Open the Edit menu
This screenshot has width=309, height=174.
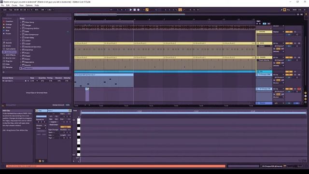pyautogui.click(x=8, y=5)
